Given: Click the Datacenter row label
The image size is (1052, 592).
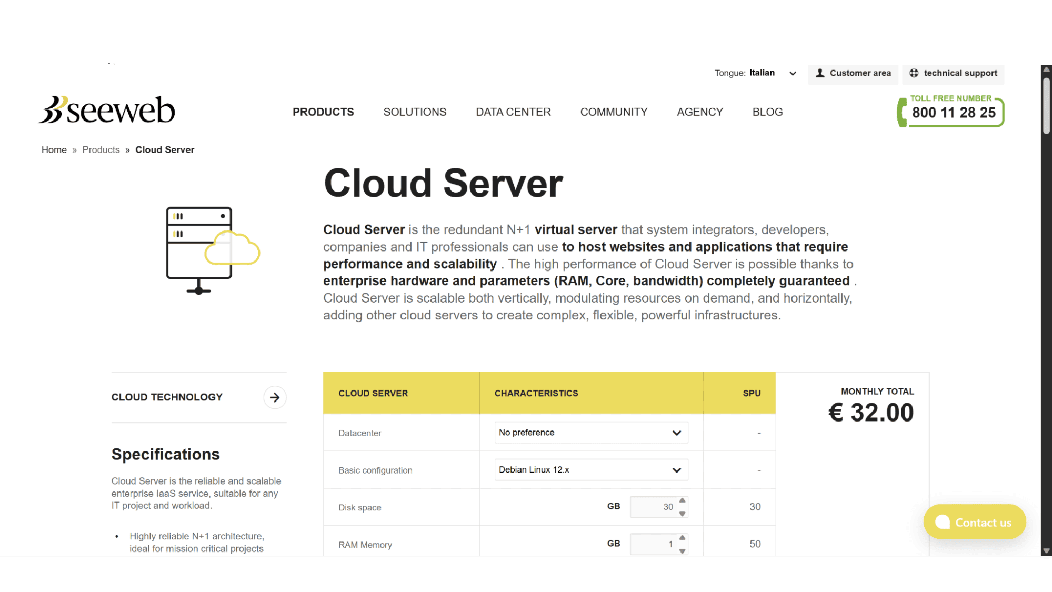Looking at the screenshot, I should pos(359,433).
